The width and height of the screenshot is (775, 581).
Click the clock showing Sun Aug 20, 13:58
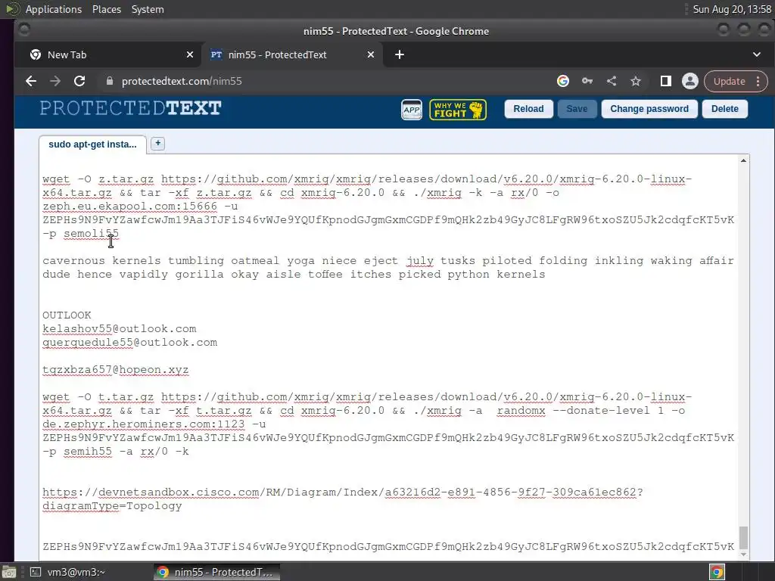click(732, 9)
